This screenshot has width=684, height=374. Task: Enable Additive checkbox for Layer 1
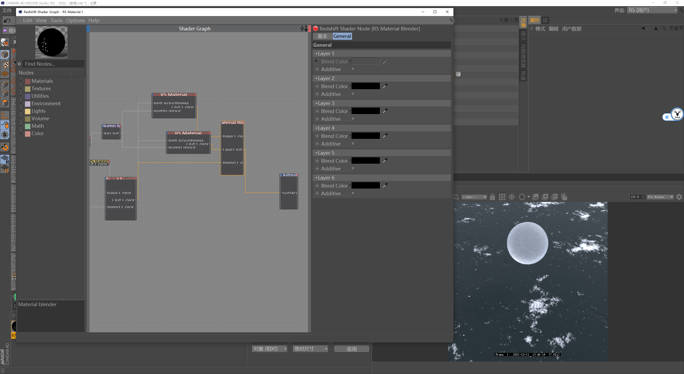(x=353, y=69)
